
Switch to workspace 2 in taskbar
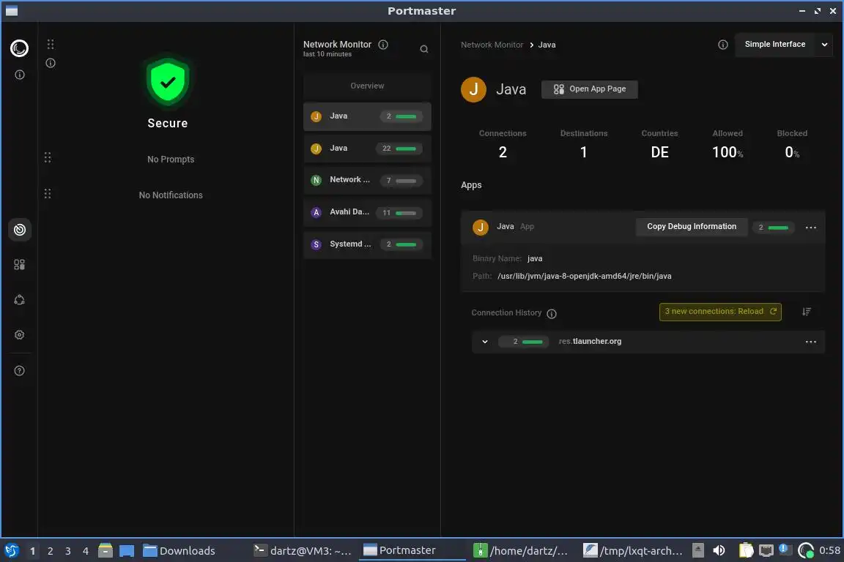(x=50, y=551)
